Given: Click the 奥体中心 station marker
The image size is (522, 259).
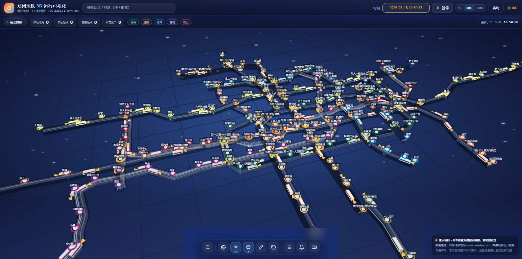Looking at the screenshot, I should (x=118, y=171).
